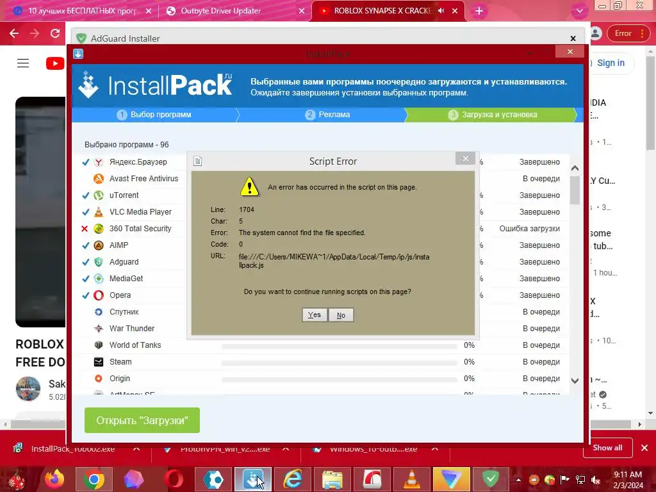Show hidden system tray icons
The width and height of the screenshot is (656, 492).
coord(518,480)
